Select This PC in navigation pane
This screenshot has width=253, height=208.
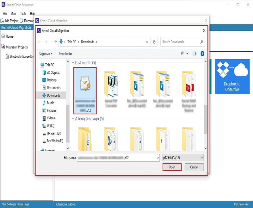click(47, 65)
